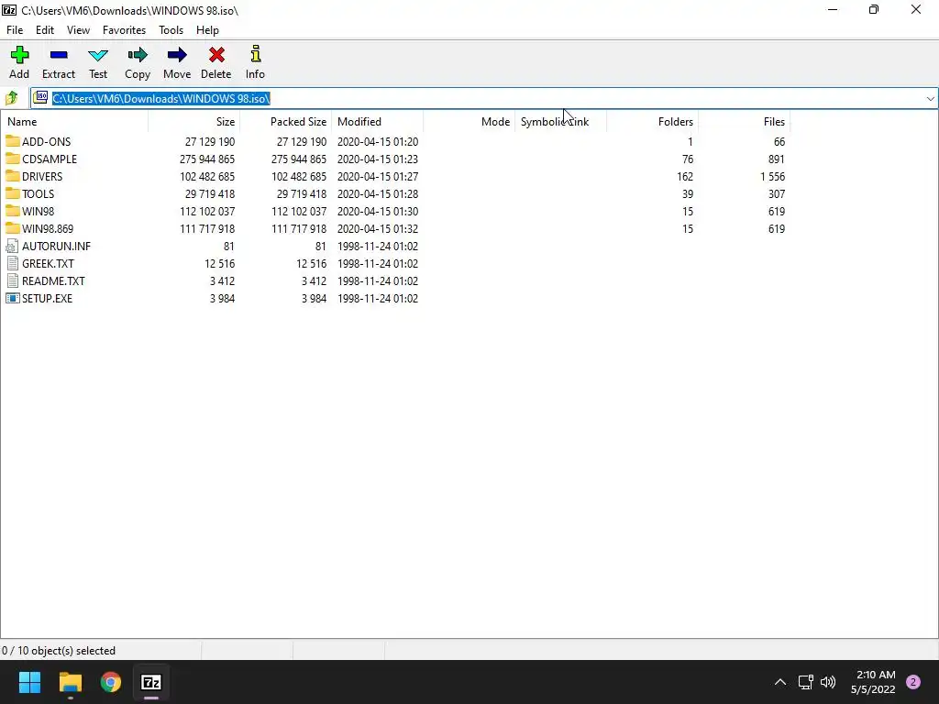Click the files count 1 556

pyautogui.click(x=772, y=177)
